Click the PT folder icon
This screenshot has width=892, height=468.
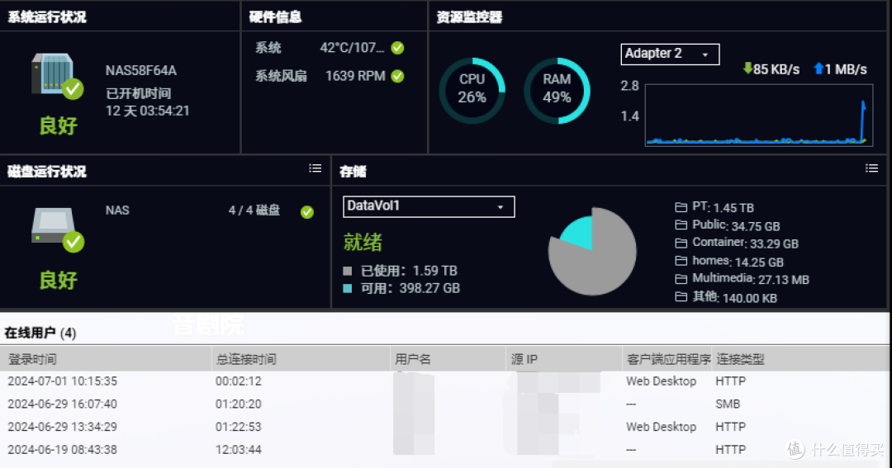pos(681,207)
